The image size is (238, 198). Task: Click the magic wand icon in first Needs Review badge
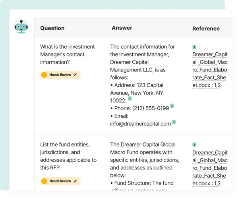pos(75,75)
